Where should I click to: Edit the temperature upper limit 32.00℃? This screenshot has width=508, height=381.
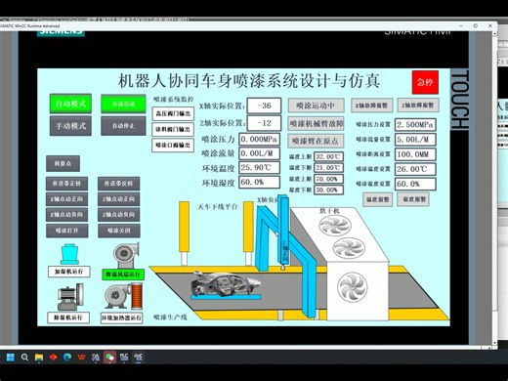point(328,157)
